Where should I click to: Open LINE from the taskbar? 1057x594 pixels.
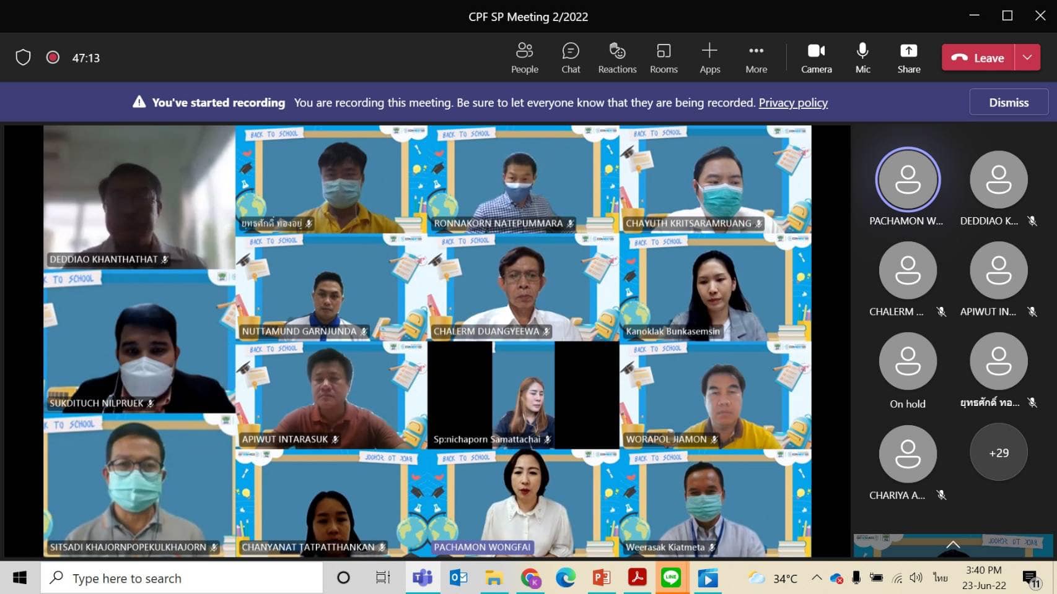671,578
